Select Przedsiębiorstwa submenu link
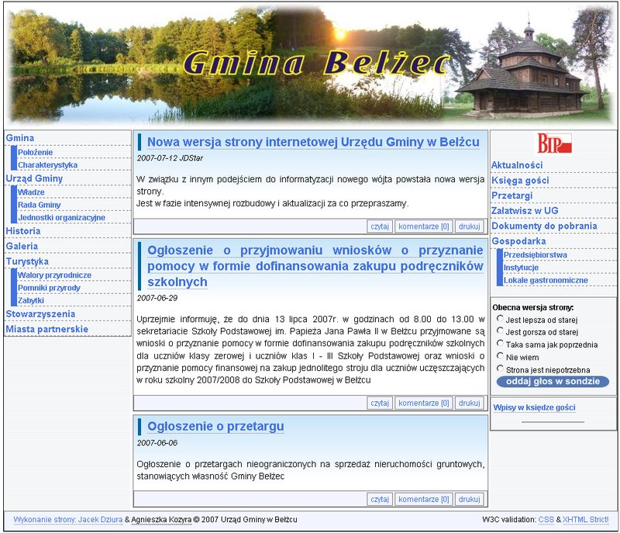Image resolution: width=620 pixels, height=533 pixels. click(535, 255)
